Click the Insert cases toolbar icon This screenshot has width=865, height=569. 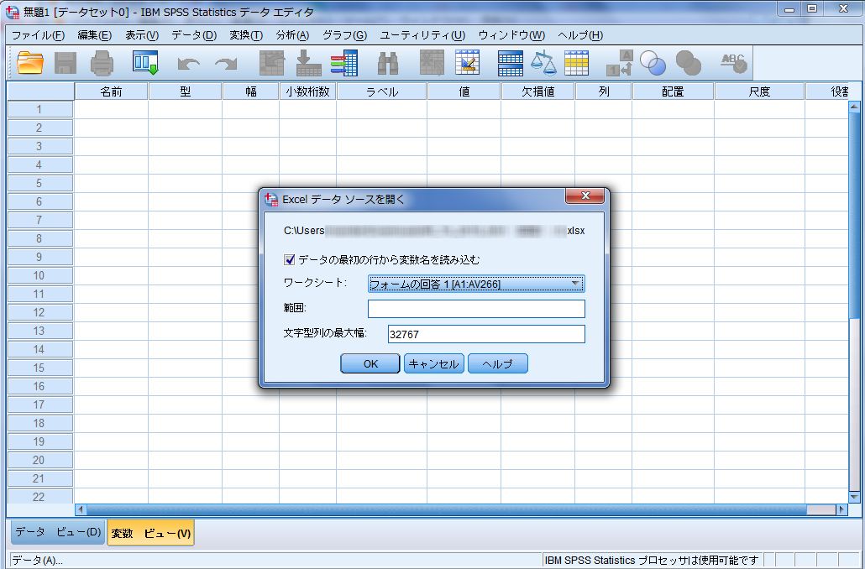coord(432,63)
